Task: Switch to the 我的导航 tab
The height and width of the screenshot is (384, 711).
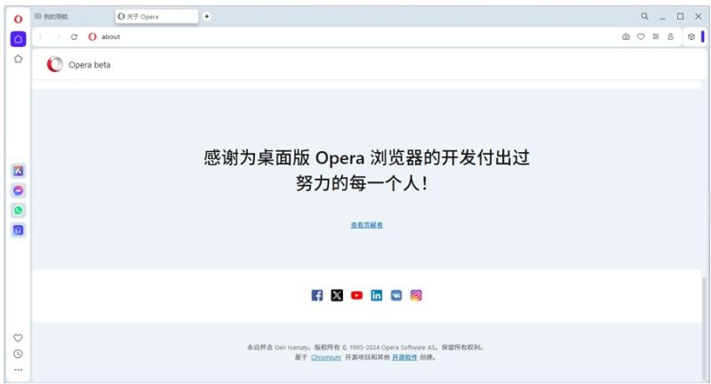Action: [x=51, y=16]
